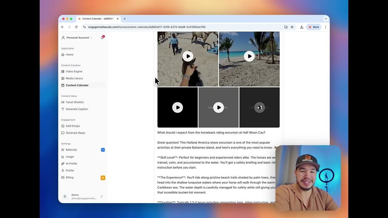The image size is (388, 218).
Task: Click the Referrals people icon
Action: click(x=63, y=150)
